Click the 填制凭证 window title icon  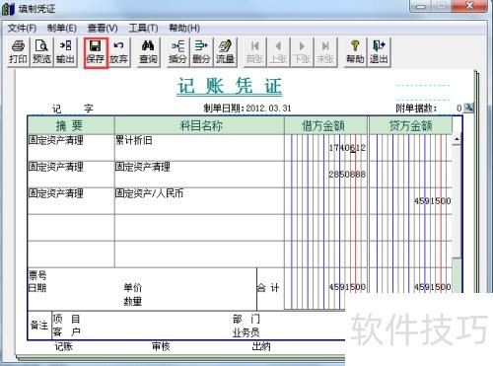9,9
